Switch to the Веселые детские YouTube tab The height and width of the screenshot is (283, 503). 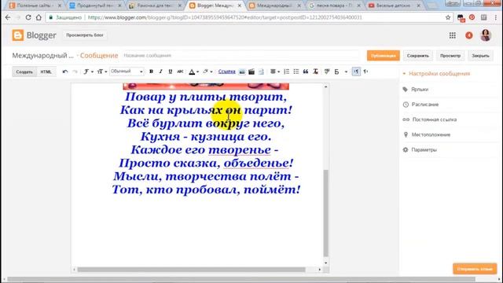pos(395,6)
